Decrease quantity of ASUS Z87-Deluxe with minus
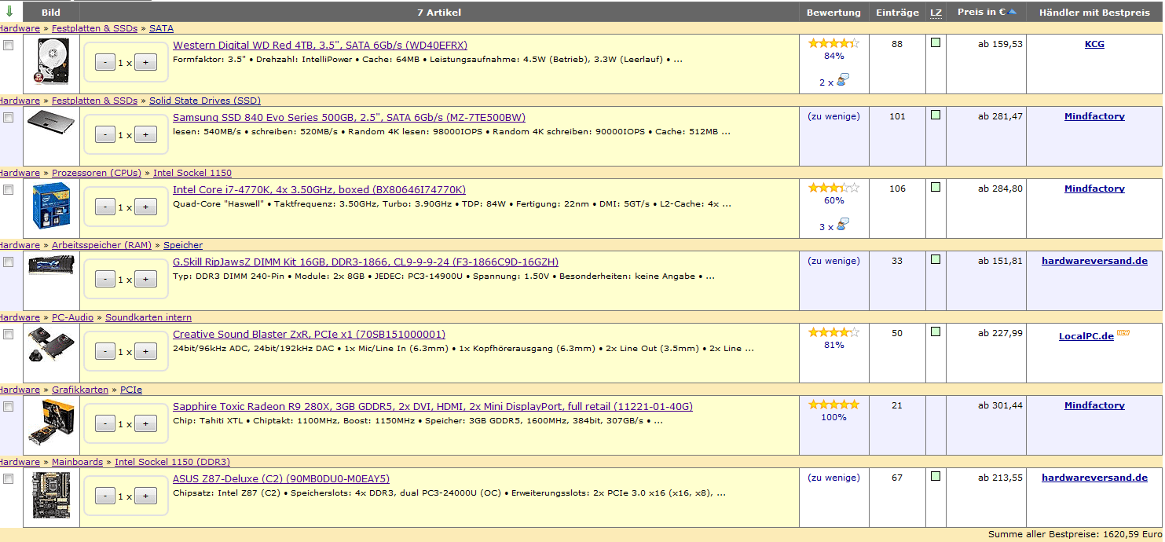This screenshot has height=542, width=1165. (105, 496)
